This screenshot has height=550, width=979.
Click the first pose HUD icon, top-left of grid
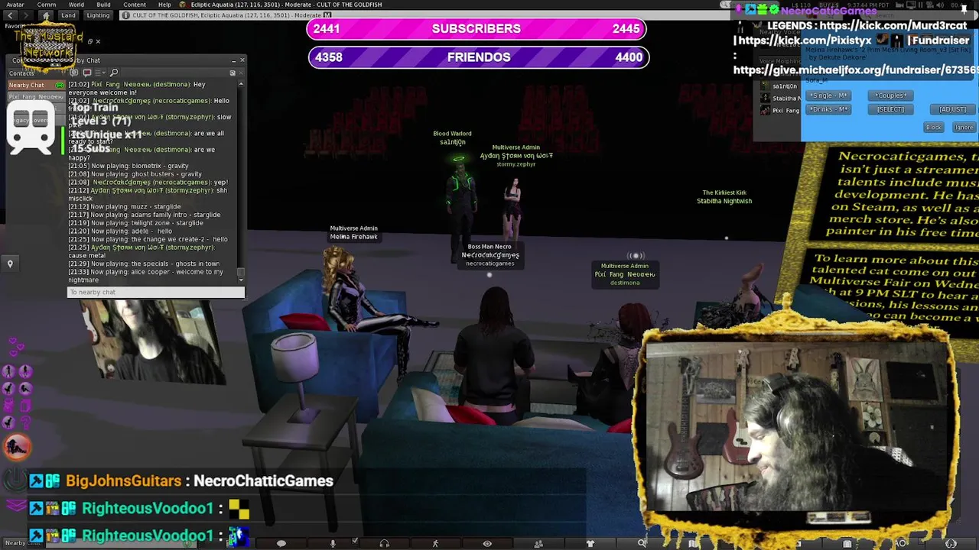[x=9, y=372]
